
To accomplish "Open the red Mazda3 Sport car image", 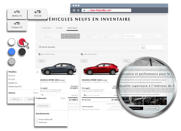I will [x=101, y=69].
